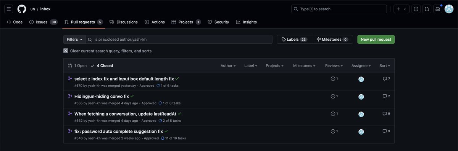Click the 'Approved' review status on PR #546
This screenshot has height=151, width=458.
click(x=151, y=138)
